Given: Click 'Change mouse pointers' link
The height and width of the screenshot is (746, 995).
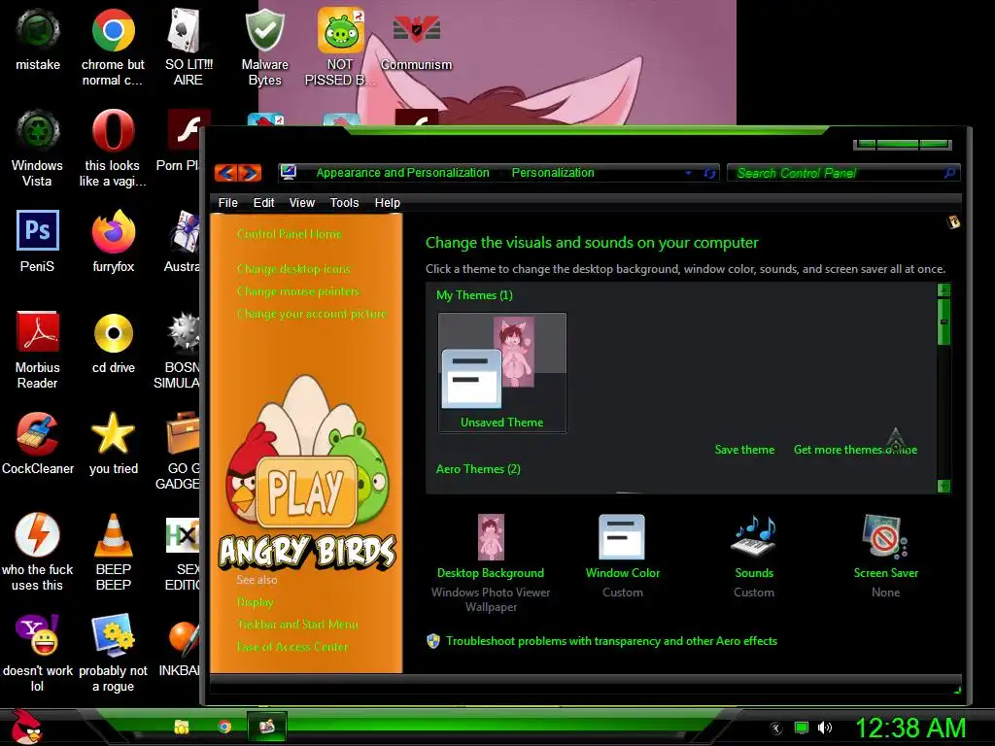Looking at the screenshot, I should [297, 291].
